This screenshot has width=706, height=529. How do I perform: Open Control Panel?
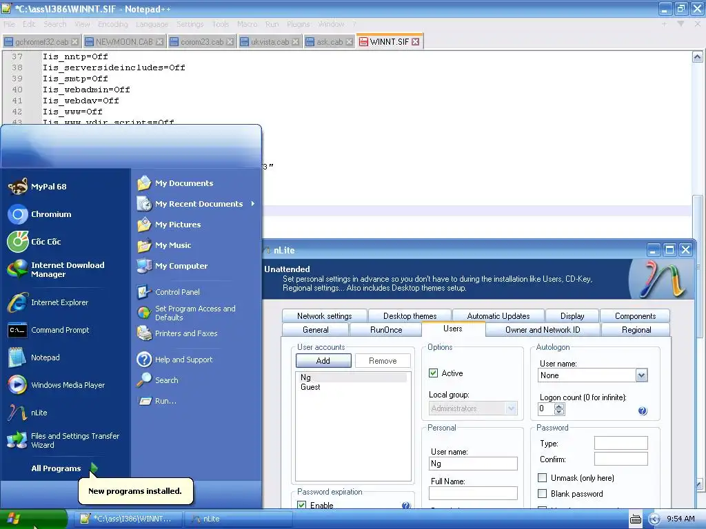(x=168, y=292)
